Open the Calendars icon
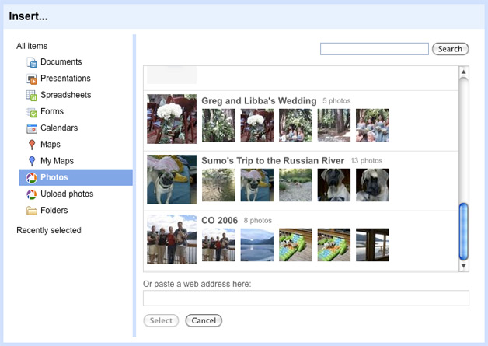 point(32,128)
